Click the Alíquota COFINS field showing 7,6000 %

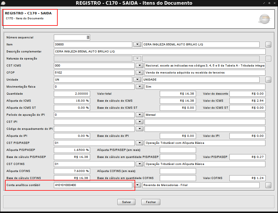[72, 171]
